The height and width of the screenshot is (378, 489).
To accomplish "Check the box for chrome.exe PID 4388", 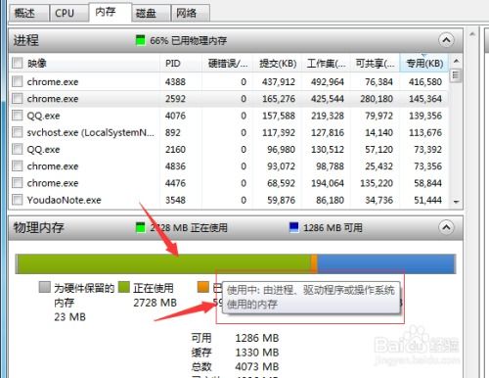I will 17,81.
